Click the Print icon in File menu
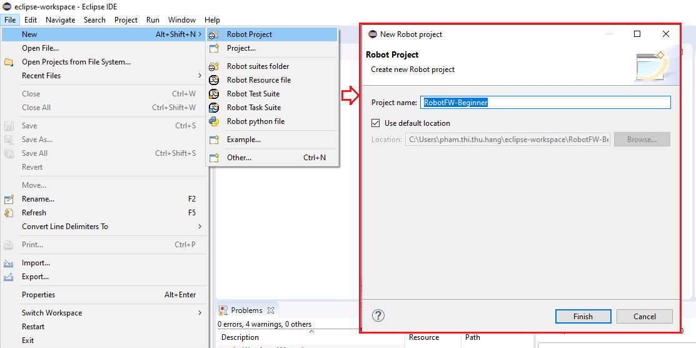Viewport: 696px width, 348px height. (x=9, y=245)
